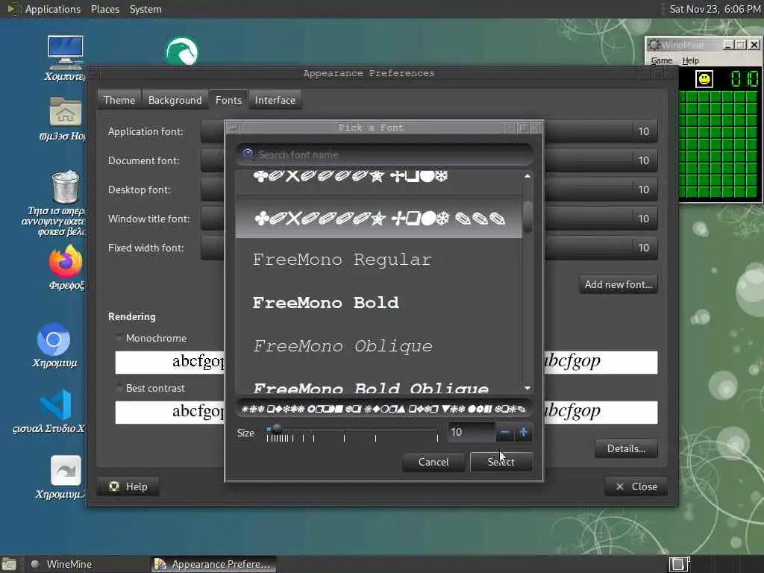Viewport: 764px width, 573px height.
Task: Click the font Size slider handle
Action: (276, 429)
